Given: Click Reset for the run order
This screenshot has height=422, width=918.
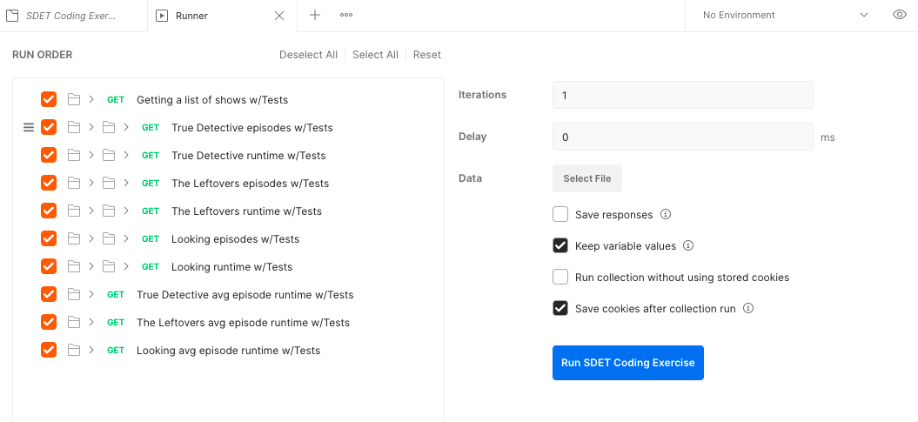Looking at the screenshot, I should coord(426,55).
